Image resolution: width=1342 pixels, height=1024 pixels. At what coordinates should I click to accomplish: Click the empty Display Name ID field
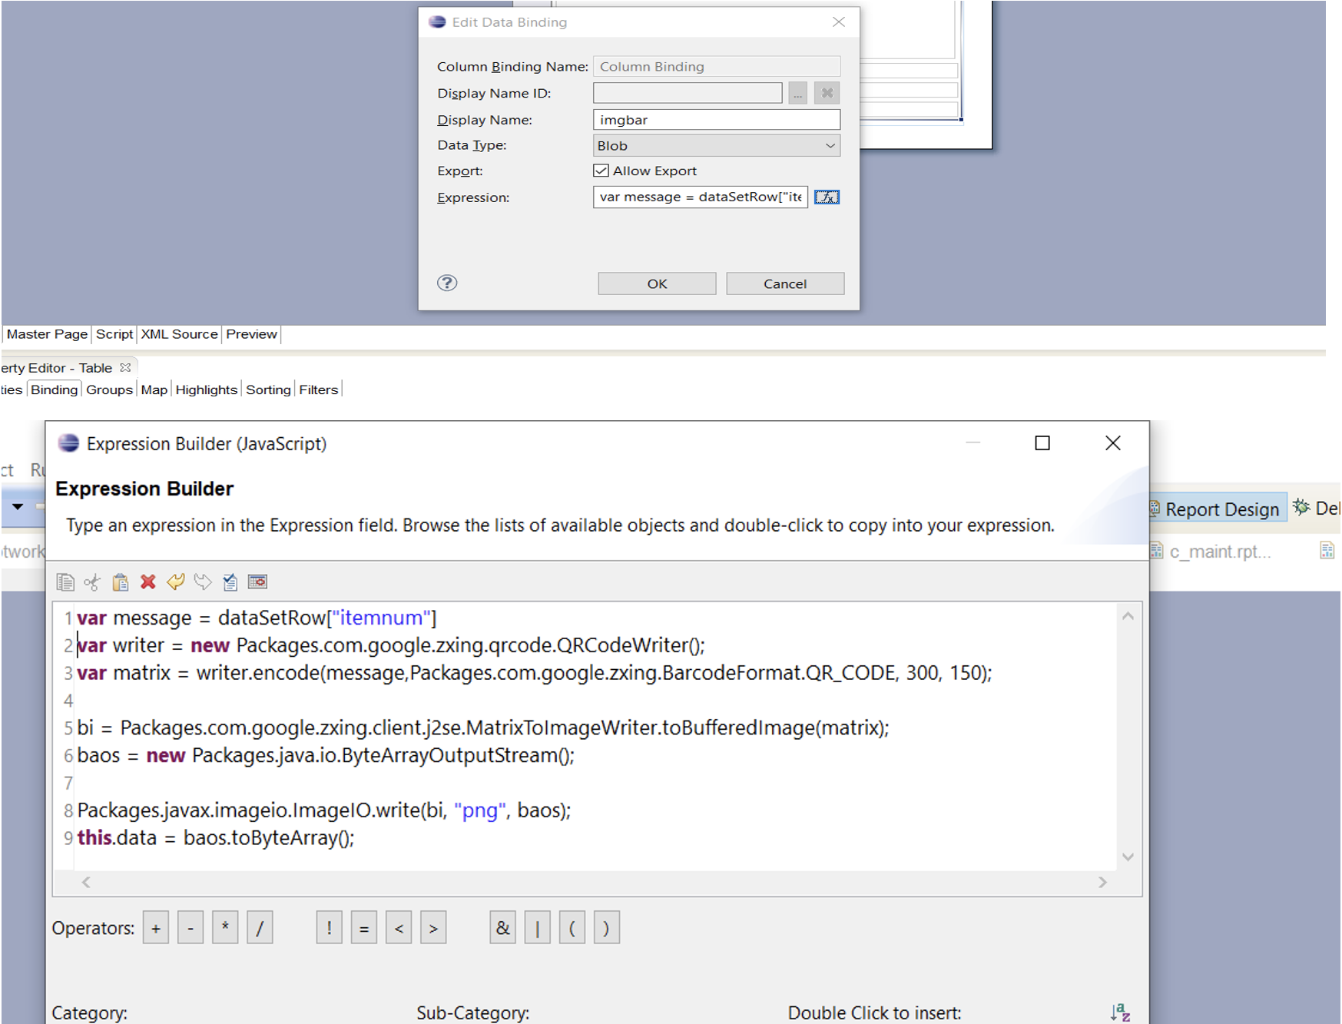coord(688,93)
